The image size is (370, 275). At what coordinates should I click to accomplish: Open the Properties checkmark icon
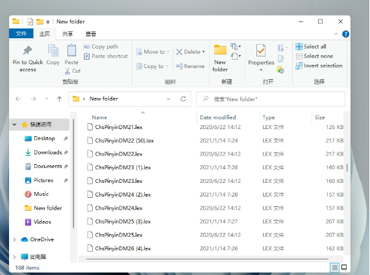(x=261, y=50)
